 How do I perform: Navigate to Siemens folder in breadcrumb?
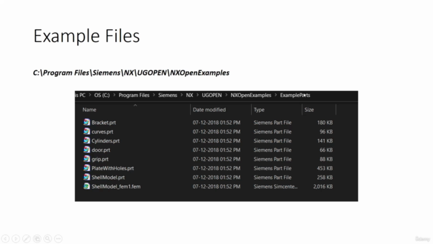pyautogui.click(x=168, y=95)
